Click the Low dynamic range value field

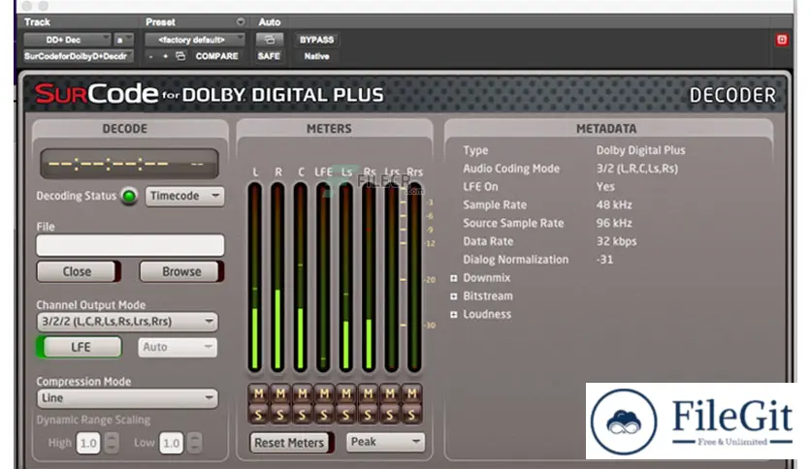(x=171, y=443)
